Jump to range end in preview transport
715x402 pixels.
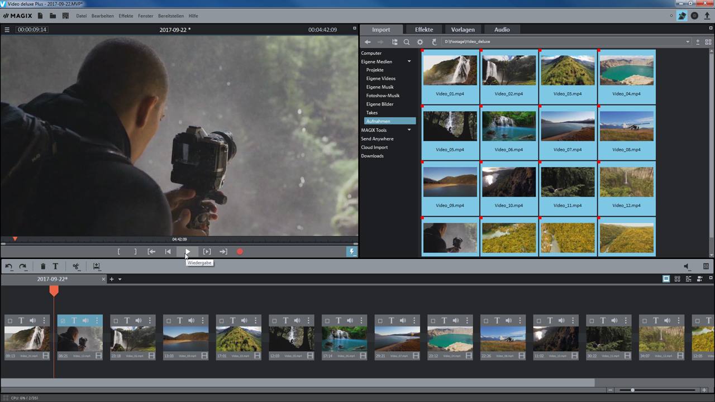tap(223, 252)
